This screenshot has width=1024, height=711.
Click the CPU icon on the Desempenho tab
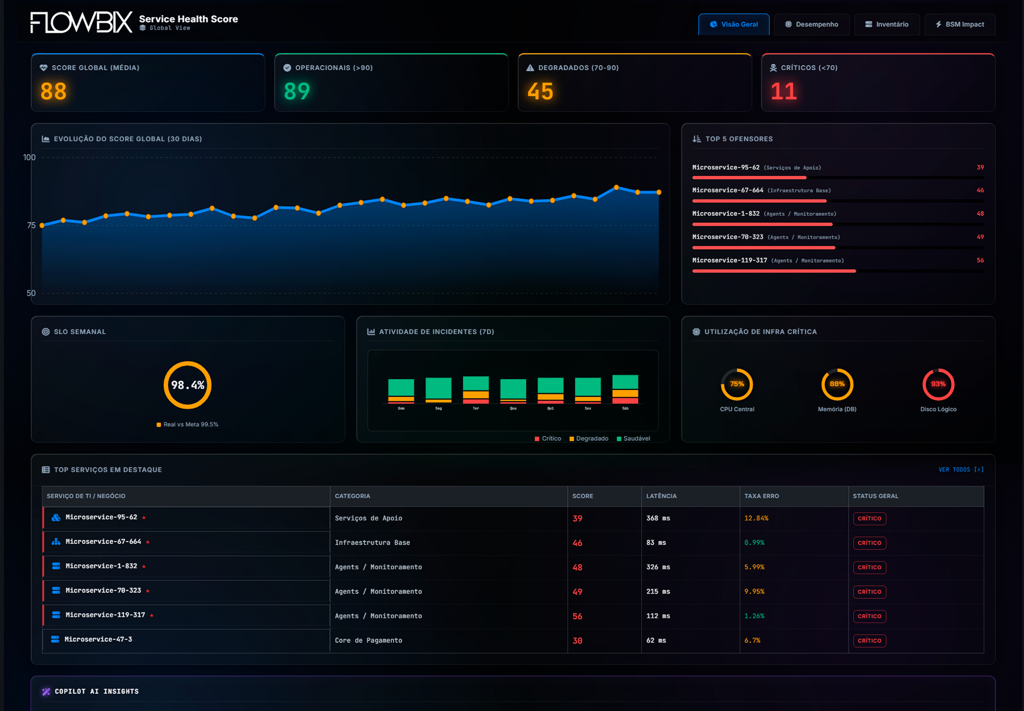788,24
